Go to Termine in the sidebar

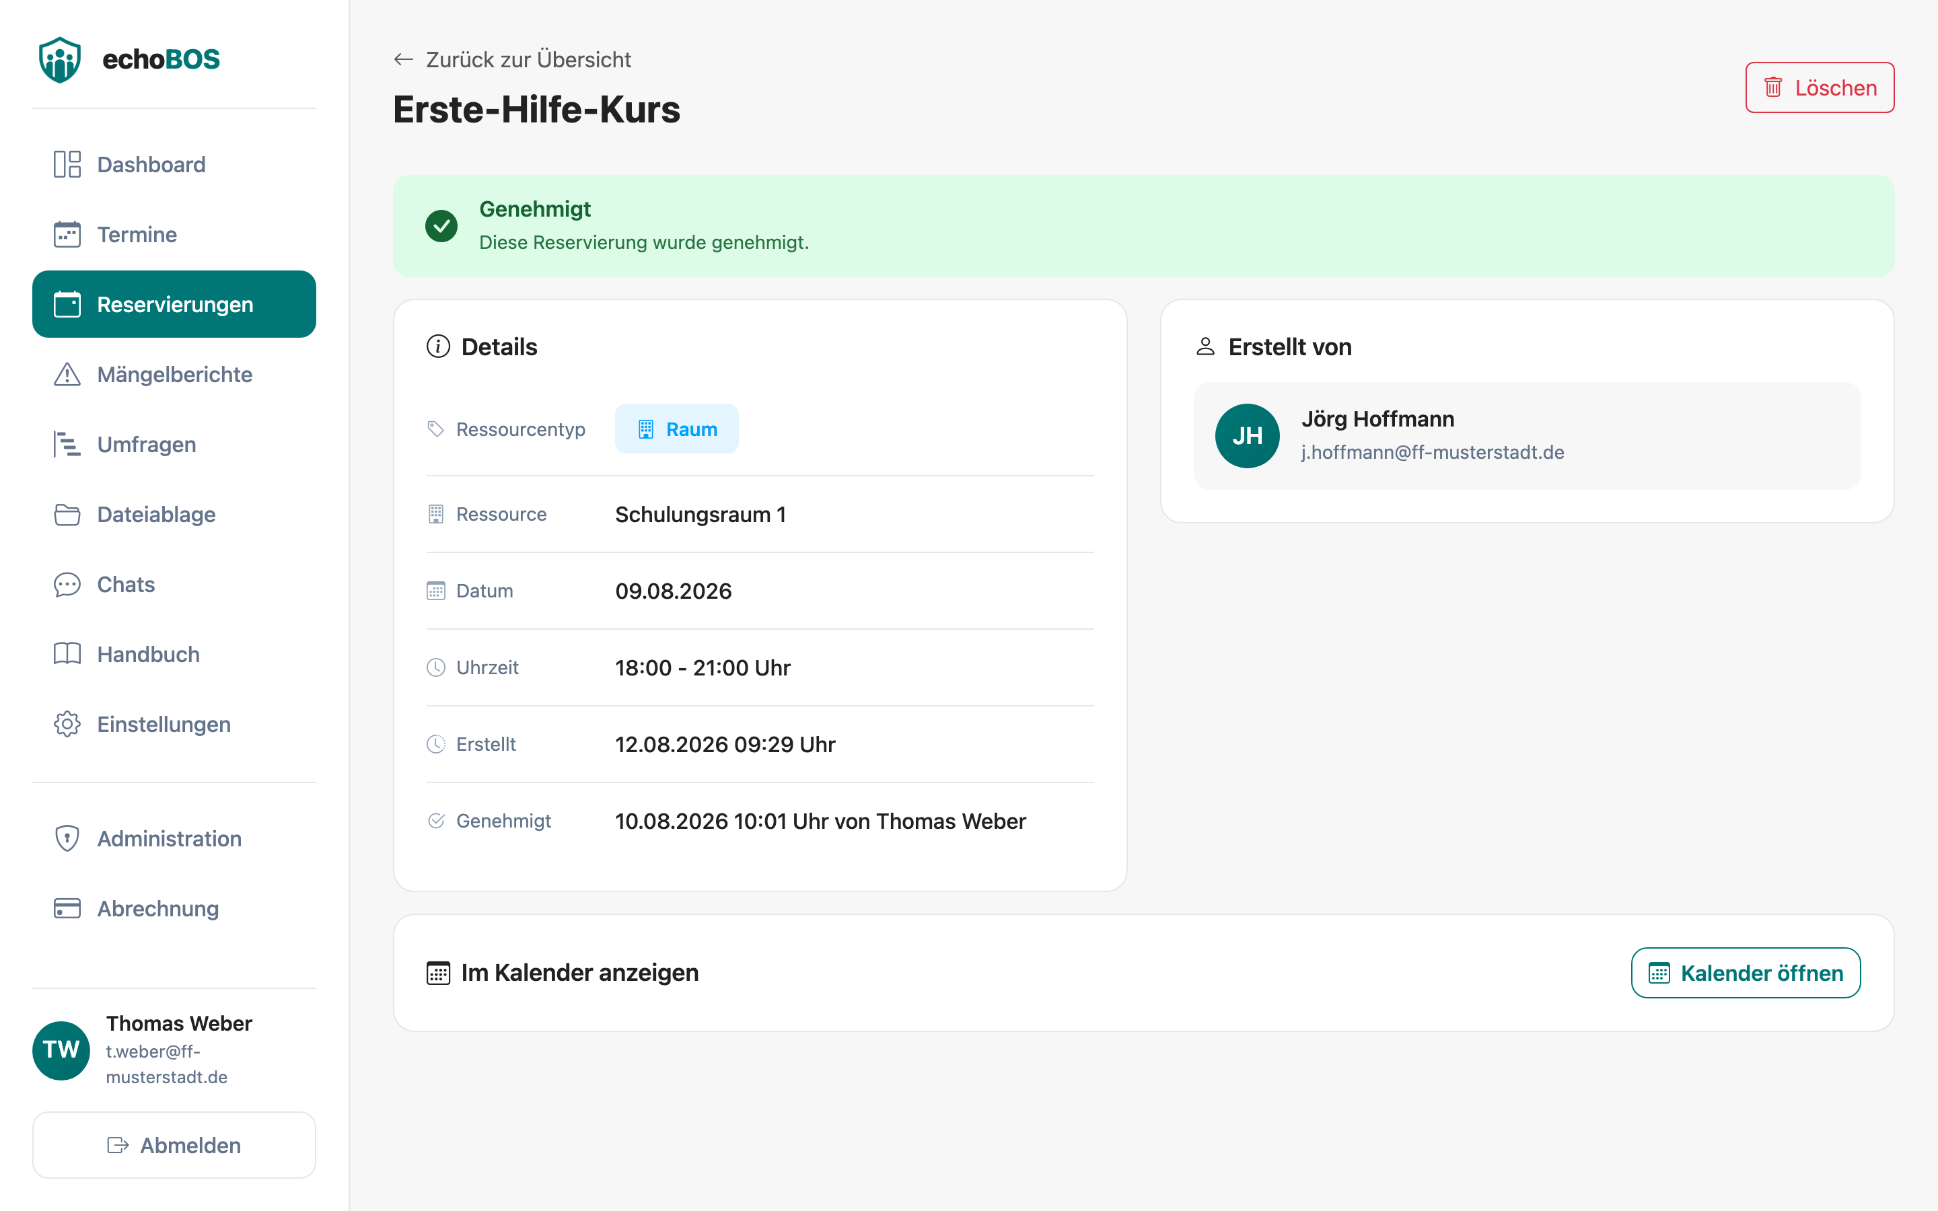pyautogui.click(x=174, y=234)
